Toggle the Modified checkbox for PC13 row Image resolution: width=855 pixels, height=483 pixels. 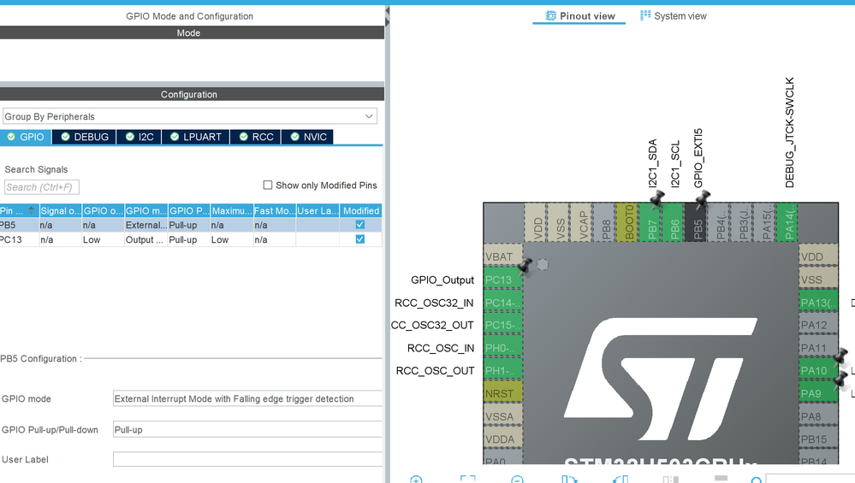tap(359, 239)
